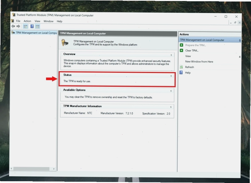Open the Help menu in menu bar
This screenshot has height=183, width=251.
click(x=59, y=21)
